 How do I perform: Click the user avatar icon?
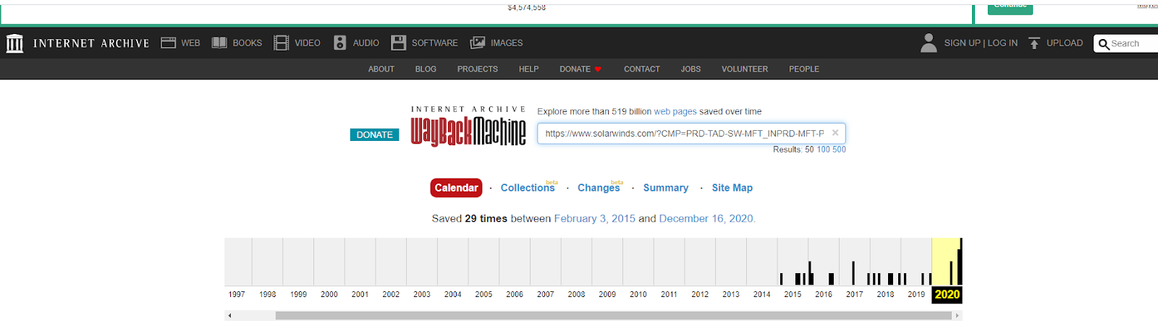(929, 43)
